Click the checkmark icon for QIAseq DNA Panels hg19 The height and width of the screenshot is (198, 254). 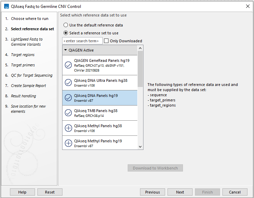coord(68,98)
